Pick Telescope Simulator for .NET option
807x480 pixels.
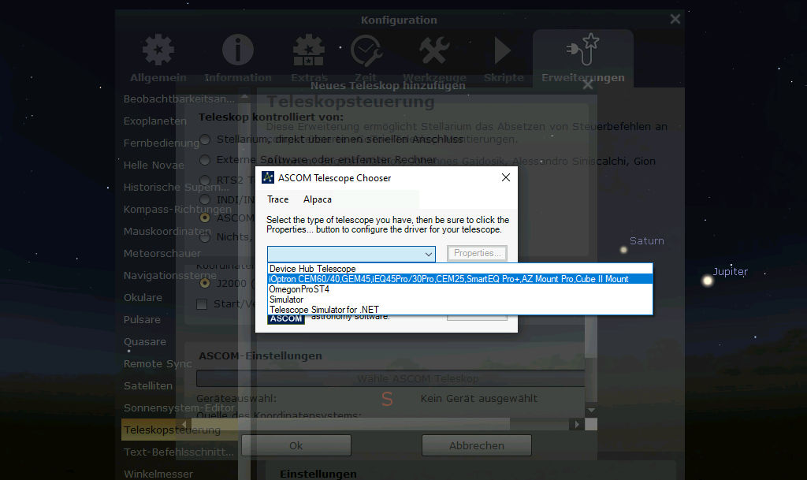(x=324, y=310)
